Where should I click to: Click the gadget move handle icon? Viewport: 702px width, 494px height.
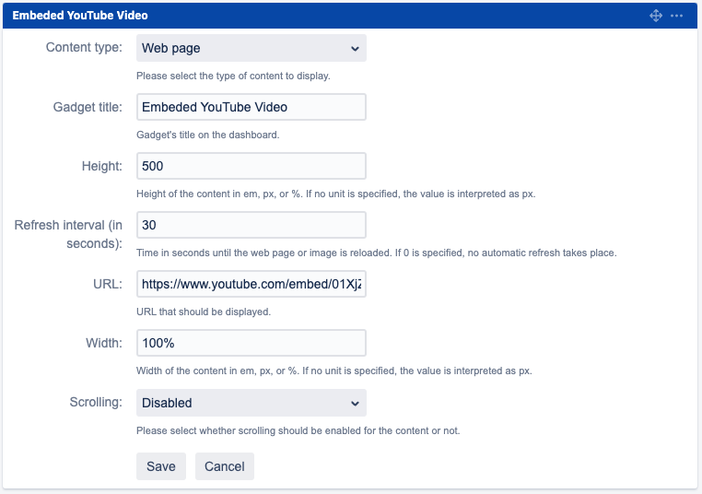656,16
